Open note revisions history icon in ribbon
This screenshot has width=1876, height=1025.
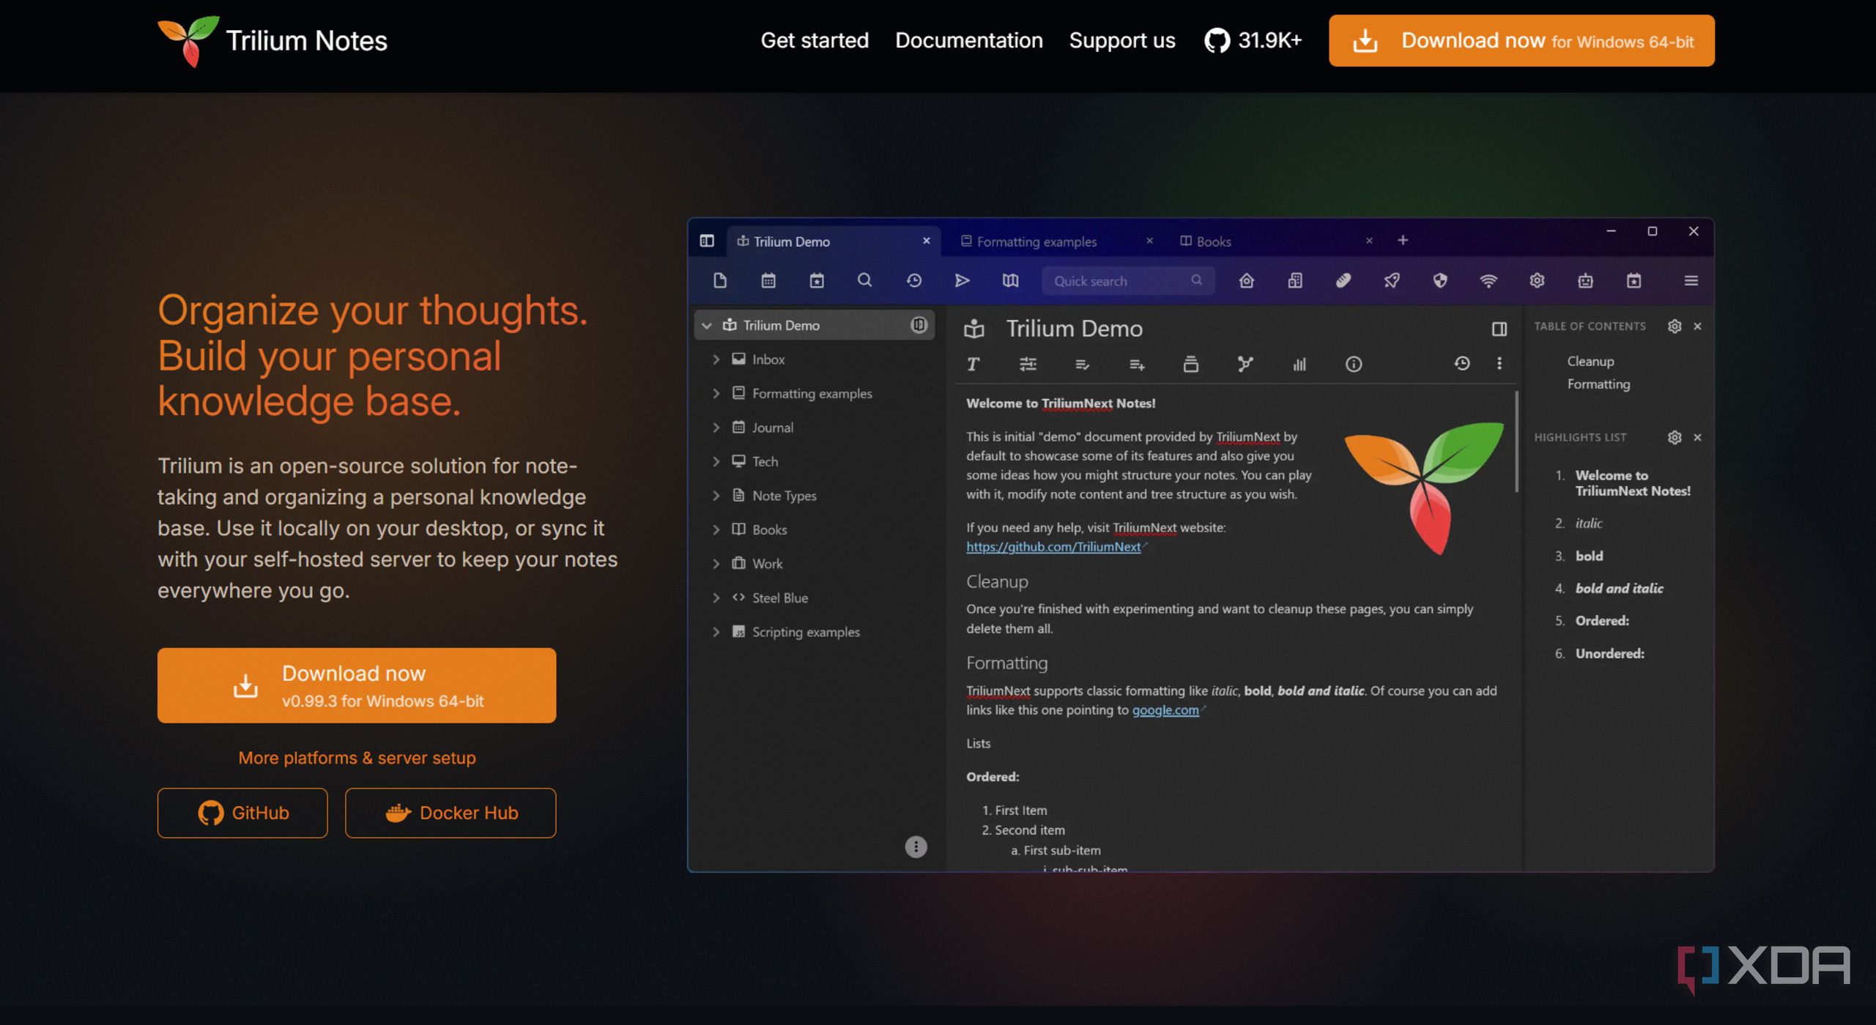coord(1461,363)
